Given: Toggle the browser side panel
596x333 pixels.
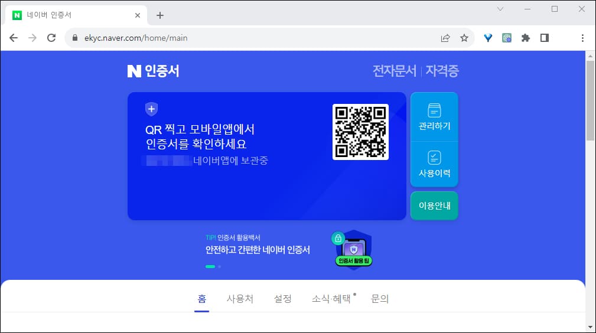Looking at the screenshot, I should 545,38.
